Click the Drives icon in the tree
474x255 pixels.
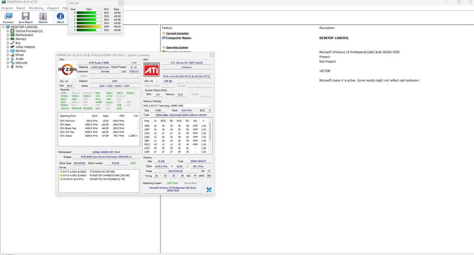(12, 55)
